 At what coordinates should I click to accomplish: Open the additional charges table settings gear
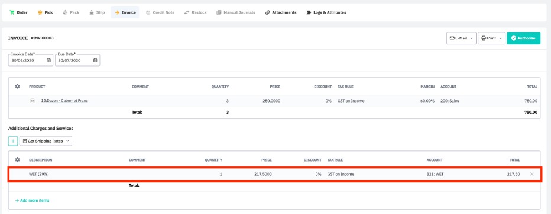click(x=17, y=160)
